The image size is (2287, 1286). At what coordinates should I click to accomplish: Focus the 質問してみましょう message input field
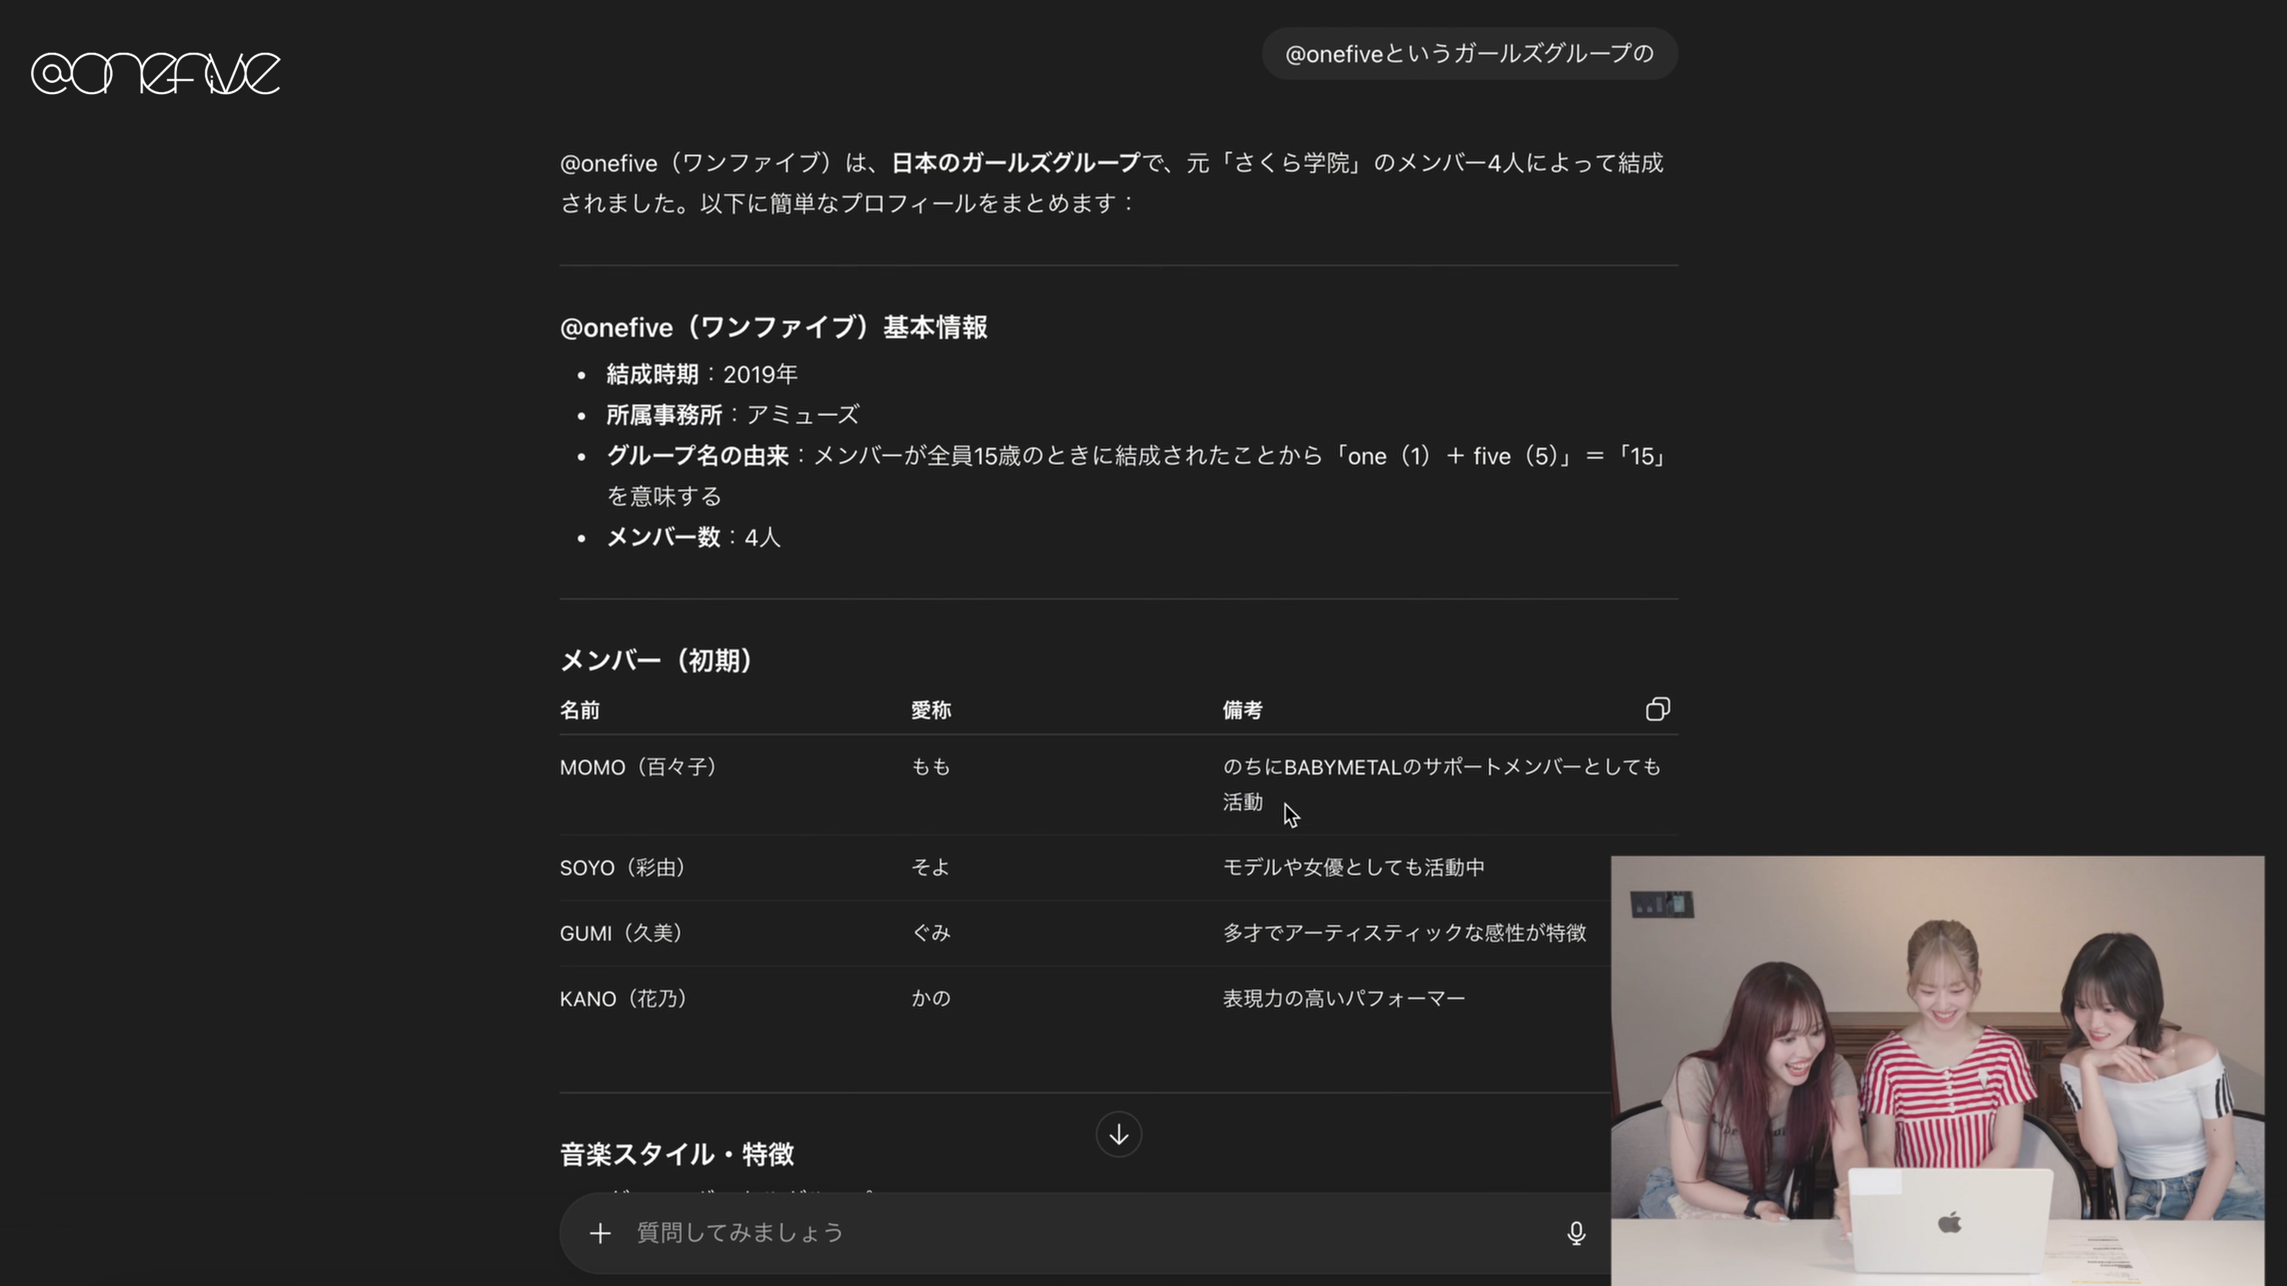coord(1065,1233)
